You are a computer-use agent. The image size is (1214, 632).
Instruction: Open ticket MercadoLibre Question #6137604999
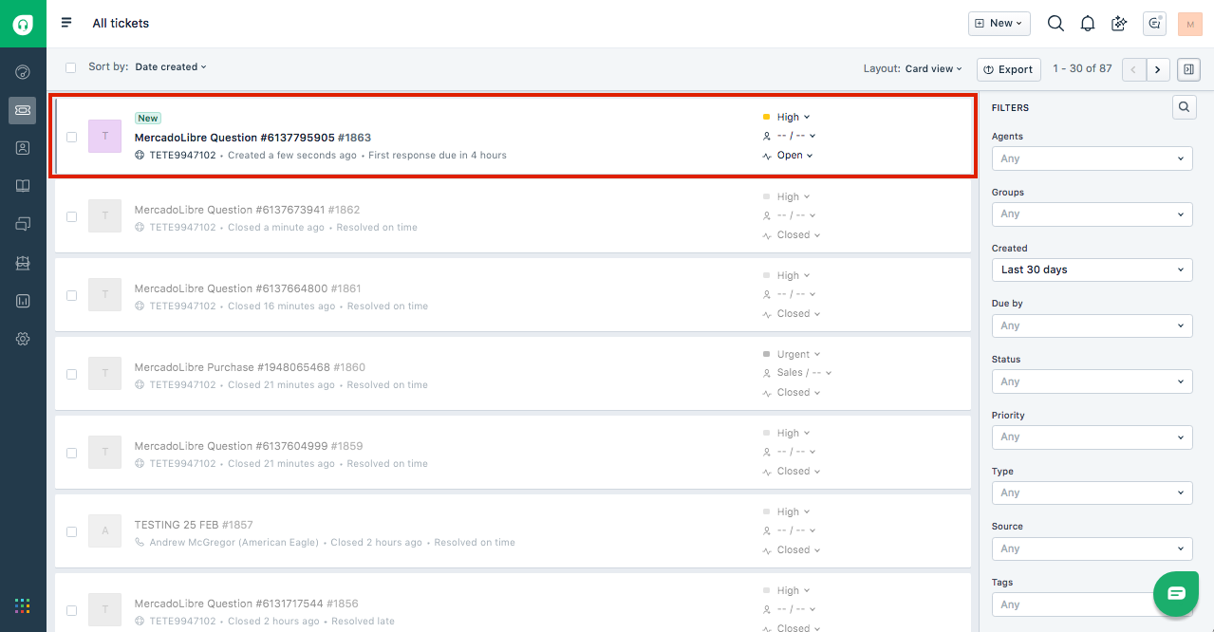click(249, 446)
